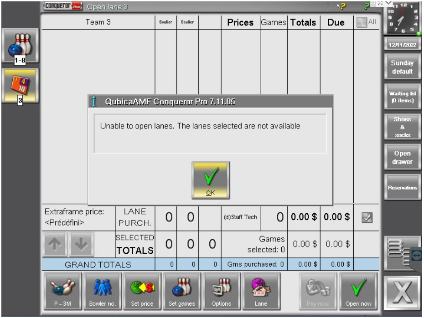Viewport: 424px width, 318px height.
Task: Click Open now green checkmark button
Action: (358, 291)
